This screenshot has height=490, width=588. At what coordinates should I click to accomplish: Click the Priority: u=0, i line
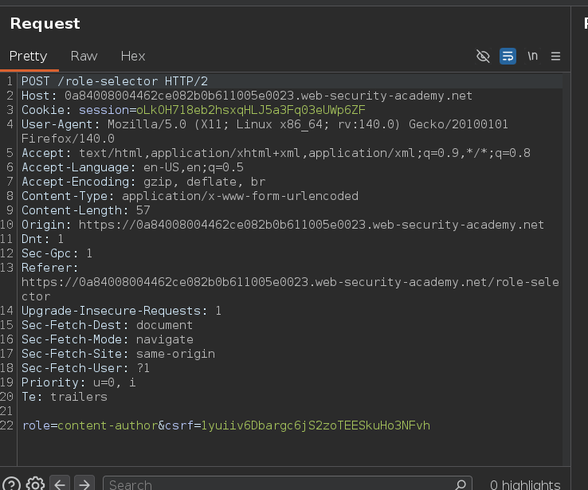[x=78, y=382]
